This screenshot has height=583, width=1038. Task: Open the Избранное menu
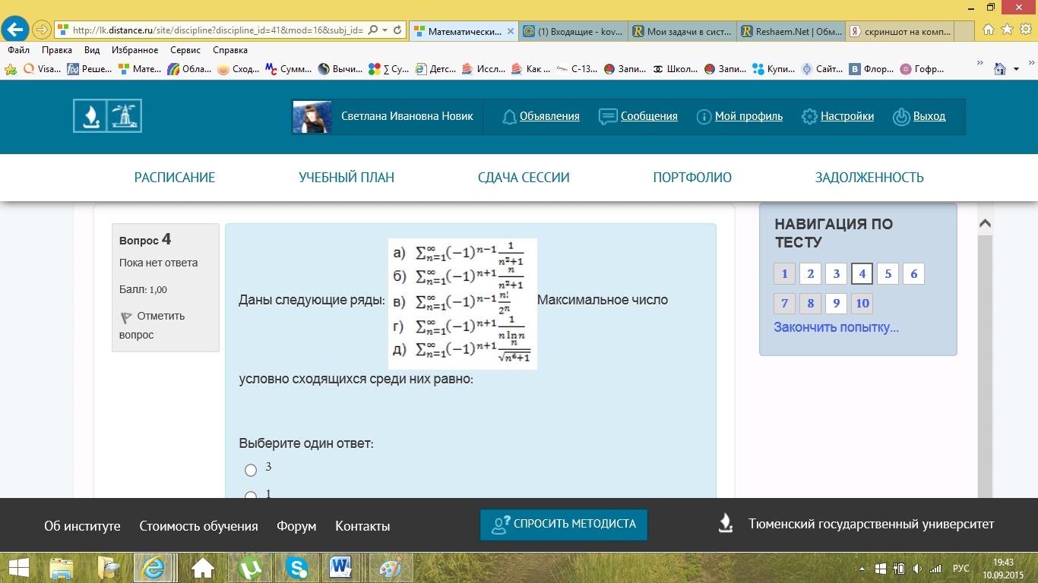[134, 50]
